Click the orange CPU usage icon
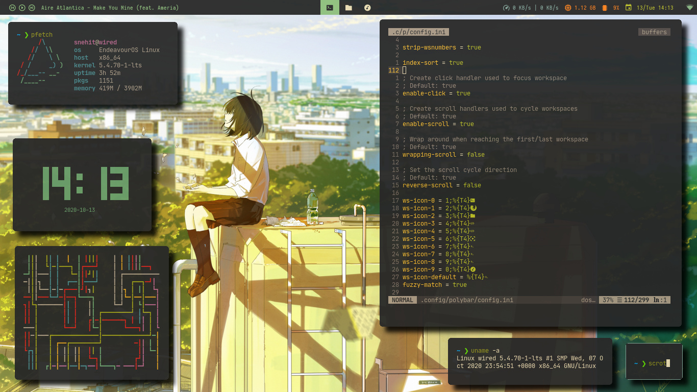This screenshot has height=392, width=697. pyautogui.click(x=605, y=8)
